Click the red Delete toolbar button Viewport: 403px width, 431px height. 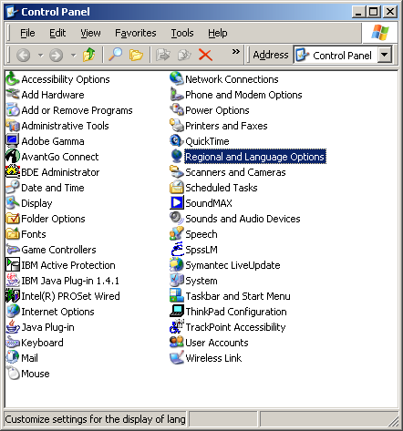click(205, 55)
